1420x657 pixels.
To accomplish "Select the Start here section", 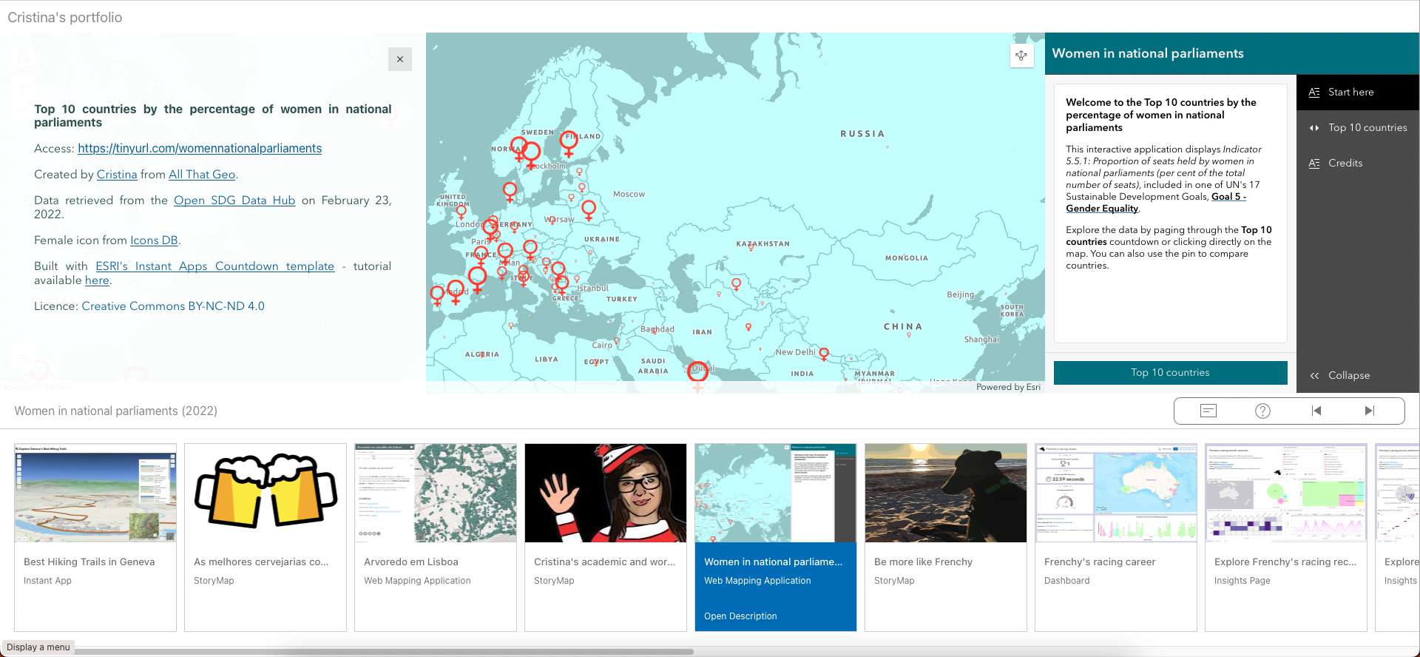I will (x=1350, y=92).
